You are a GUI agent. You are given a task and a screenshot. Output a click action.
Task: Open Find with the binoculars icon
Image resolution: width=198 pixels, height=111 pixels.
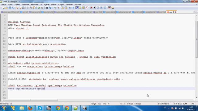(47, 8)
